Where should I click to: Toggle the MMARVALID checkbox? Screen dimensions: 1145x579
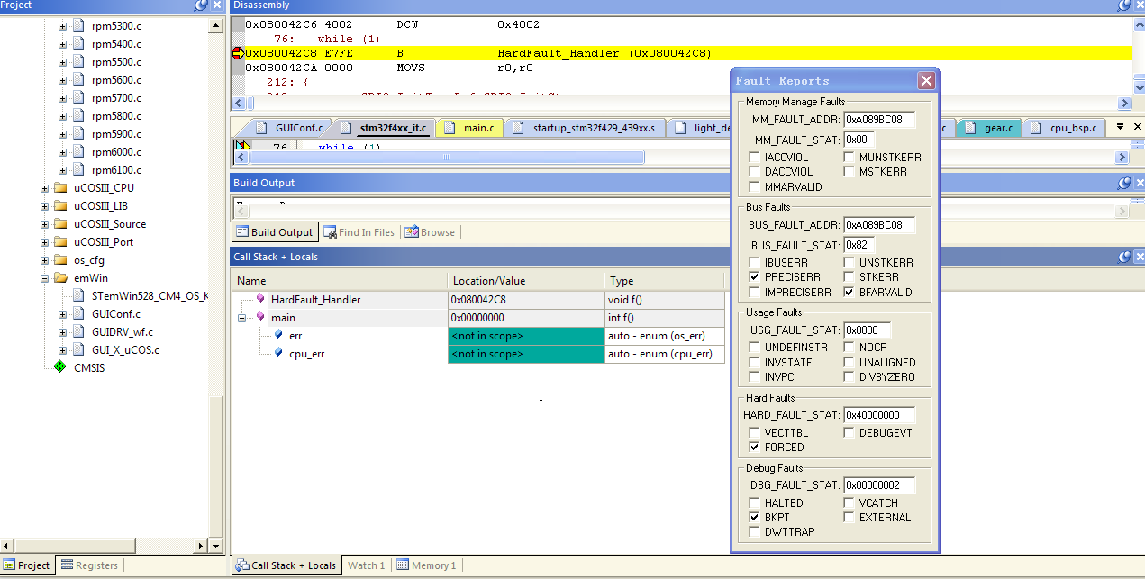(x=755, y=186)
